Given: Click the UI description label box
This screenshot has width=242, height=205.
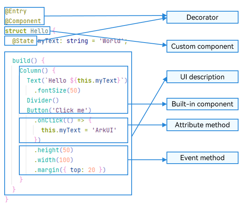Looking at the screenshot, I should 202,77.
